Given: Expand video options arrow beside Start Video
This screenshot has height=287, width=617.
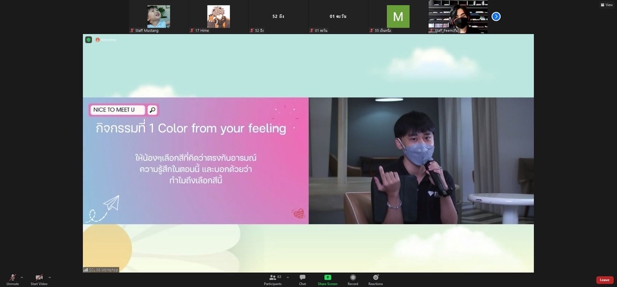Looking at the screenshot, I should (x=49, y=277).
